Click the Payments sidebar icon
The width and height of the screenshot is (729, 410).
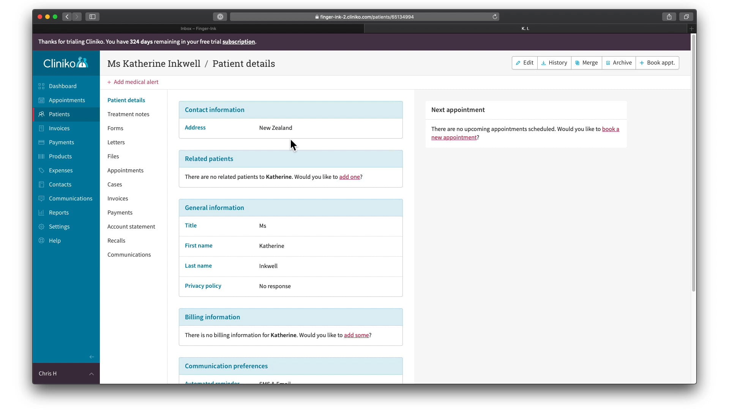point(41,142)
